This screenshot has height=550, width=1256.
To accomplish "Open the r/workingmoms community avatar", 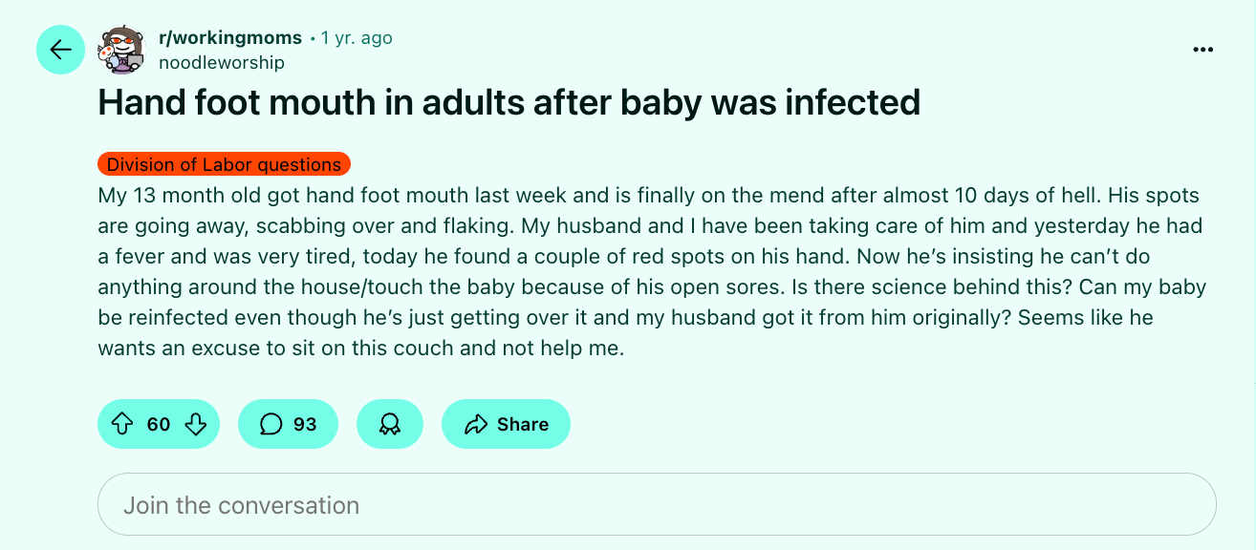I will coord(121,50).
